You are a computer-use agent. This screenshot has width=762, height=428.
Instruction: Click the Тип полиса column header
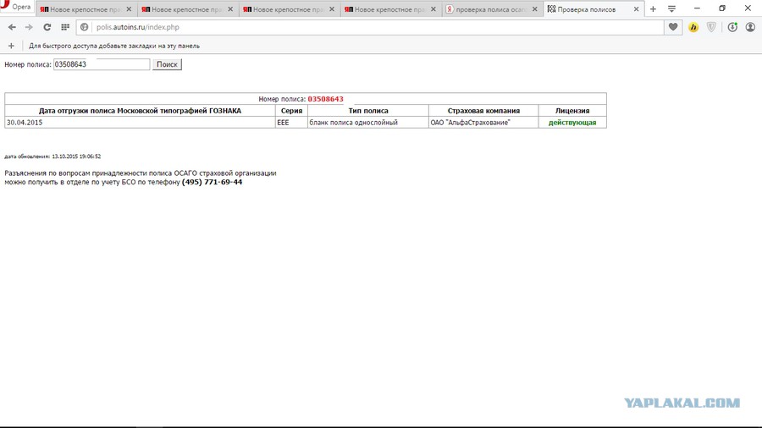[368, 111]
